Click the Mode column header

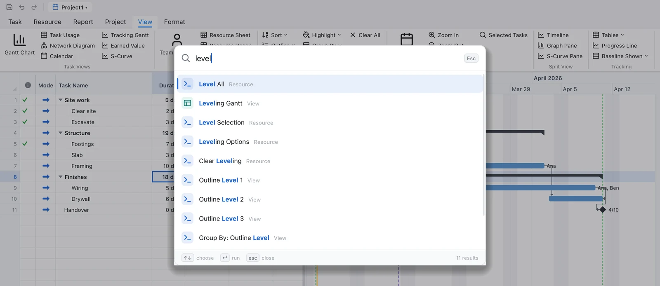tap(46, 85)
